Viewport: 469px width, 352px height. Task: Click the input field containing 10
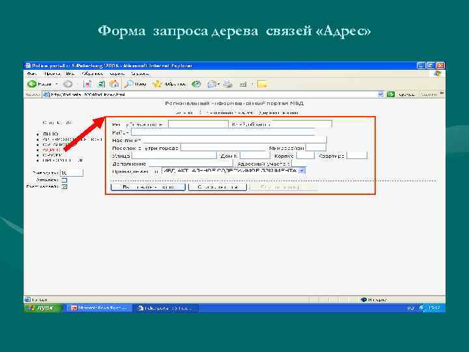pyautogui.click(x=72, y=173)
